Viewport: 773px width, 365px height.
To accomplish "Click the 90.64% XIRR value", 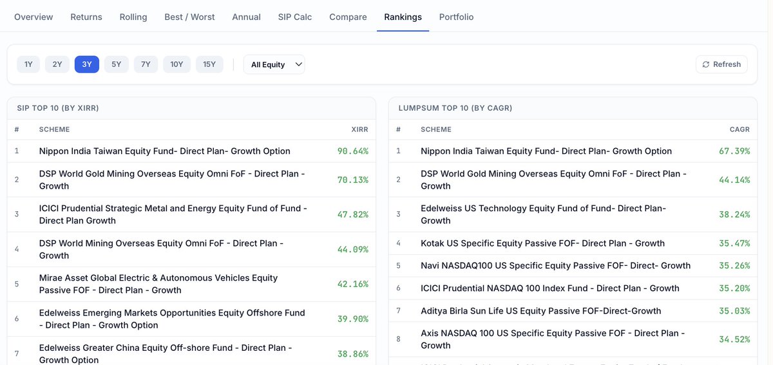I will 353,151.
